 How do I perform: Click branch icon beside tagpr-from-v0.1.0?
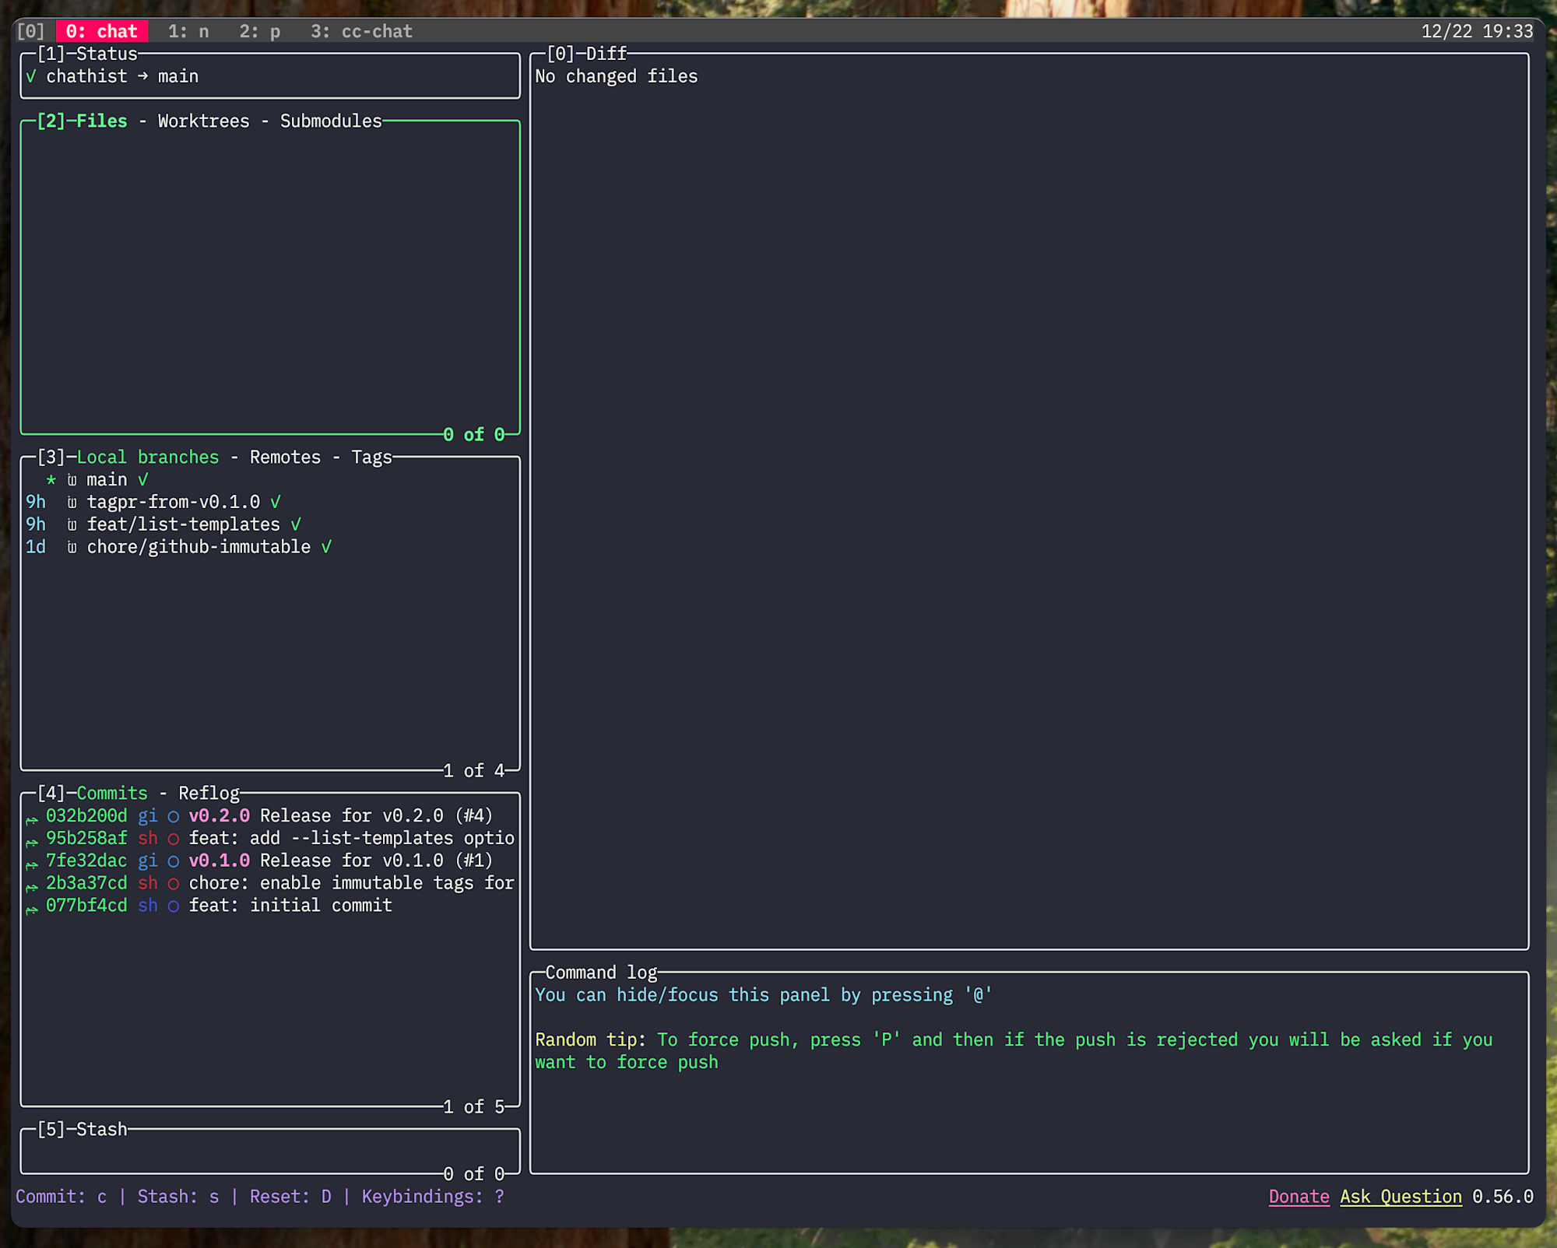coord(72,503)
